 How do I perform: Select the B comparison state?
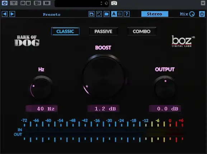click(119, 14)
